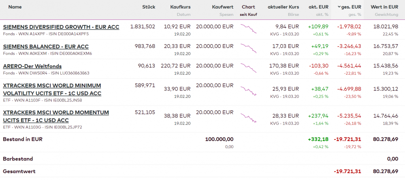Open the Siemens Diversified Growth sparkline chart

tap(248, 29)
